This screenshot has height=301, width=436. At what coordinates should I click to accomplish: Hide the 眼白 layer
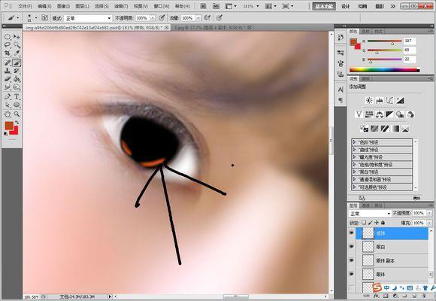point(352,247)
